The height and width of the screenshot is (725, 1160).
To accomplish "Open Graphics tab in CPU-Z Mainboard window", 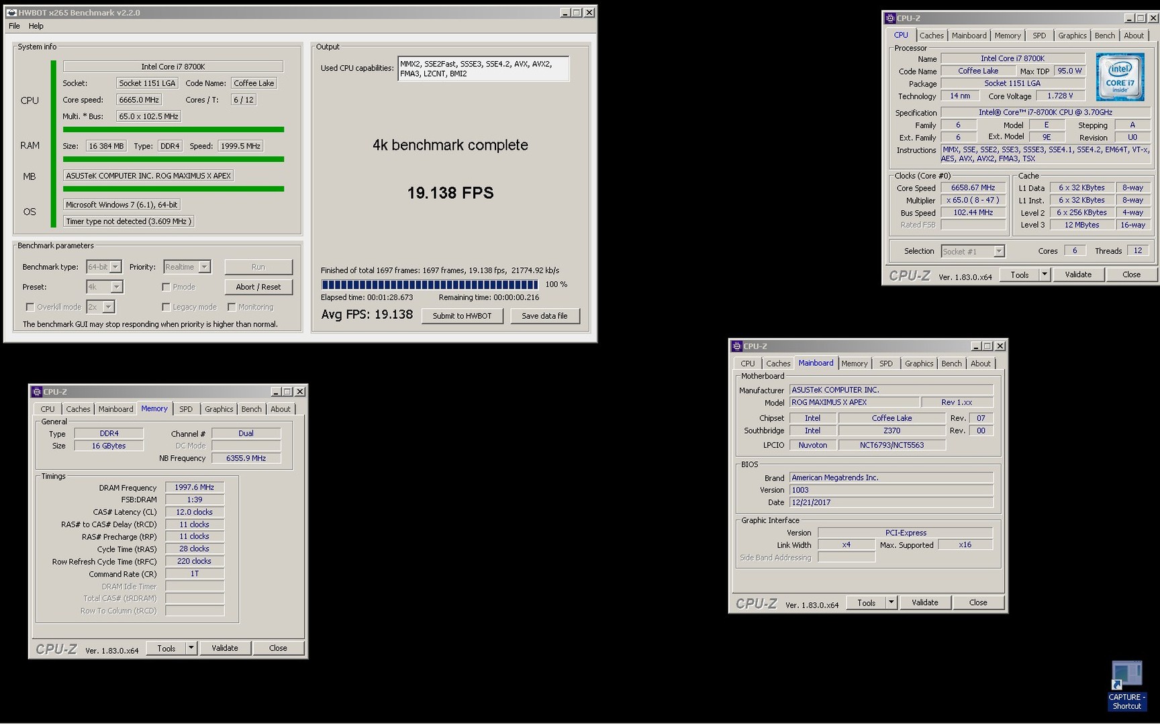I will 919,364.
